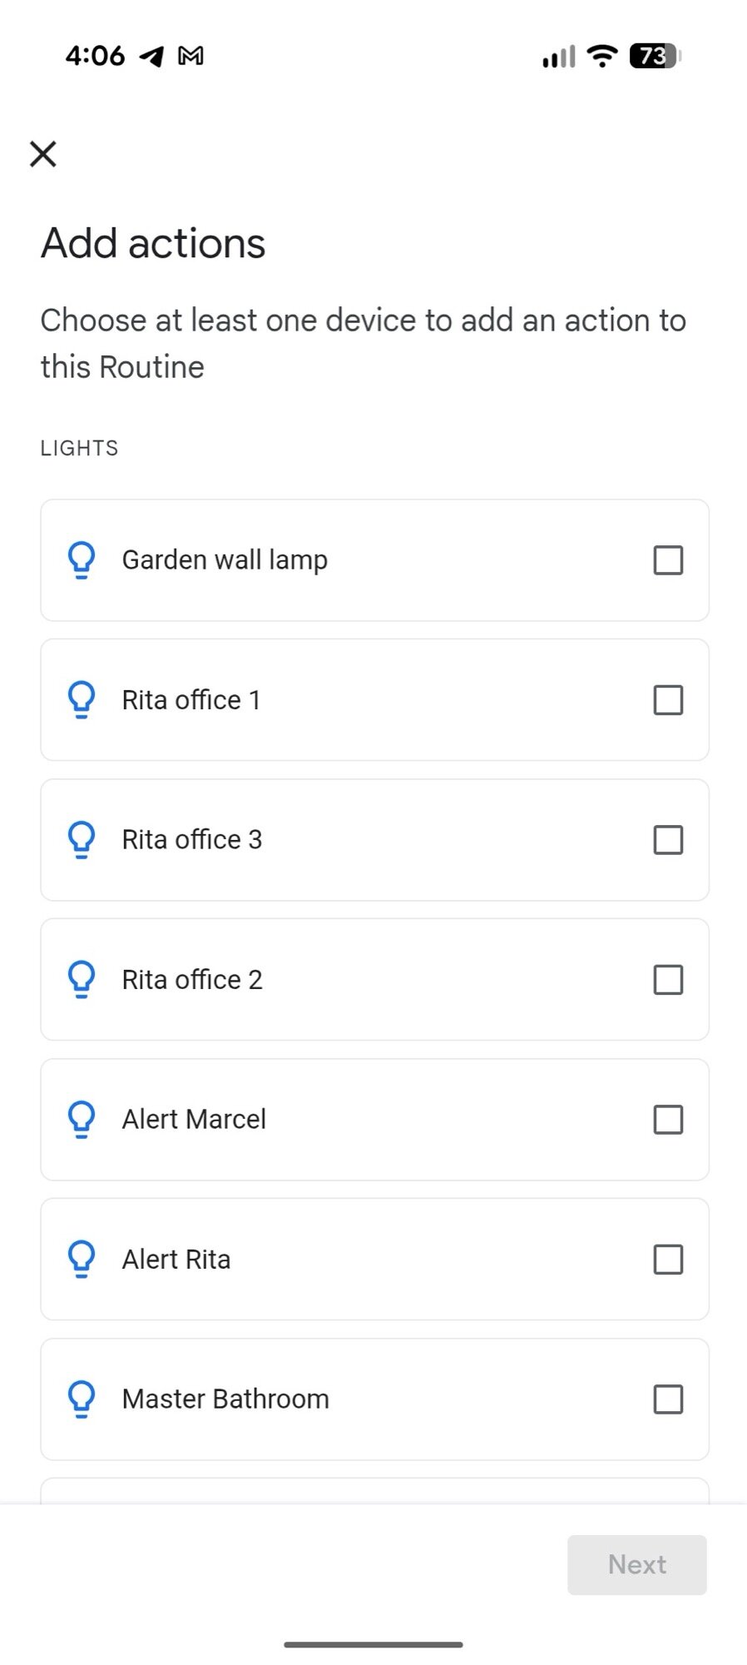Check the Alert Marcel checkbox

tap(668, 1120)
